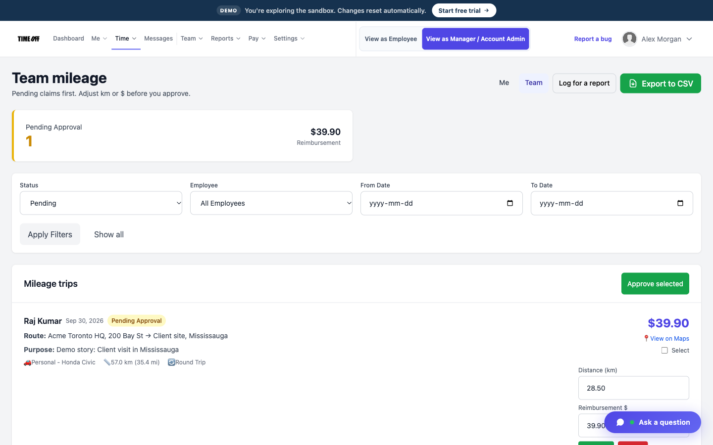Expand the Status dropdown showing Pending
713x445 pixels.
coord(101,203)
